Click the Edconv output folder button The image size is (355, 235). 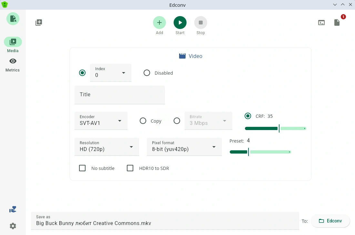click(330, 221)
